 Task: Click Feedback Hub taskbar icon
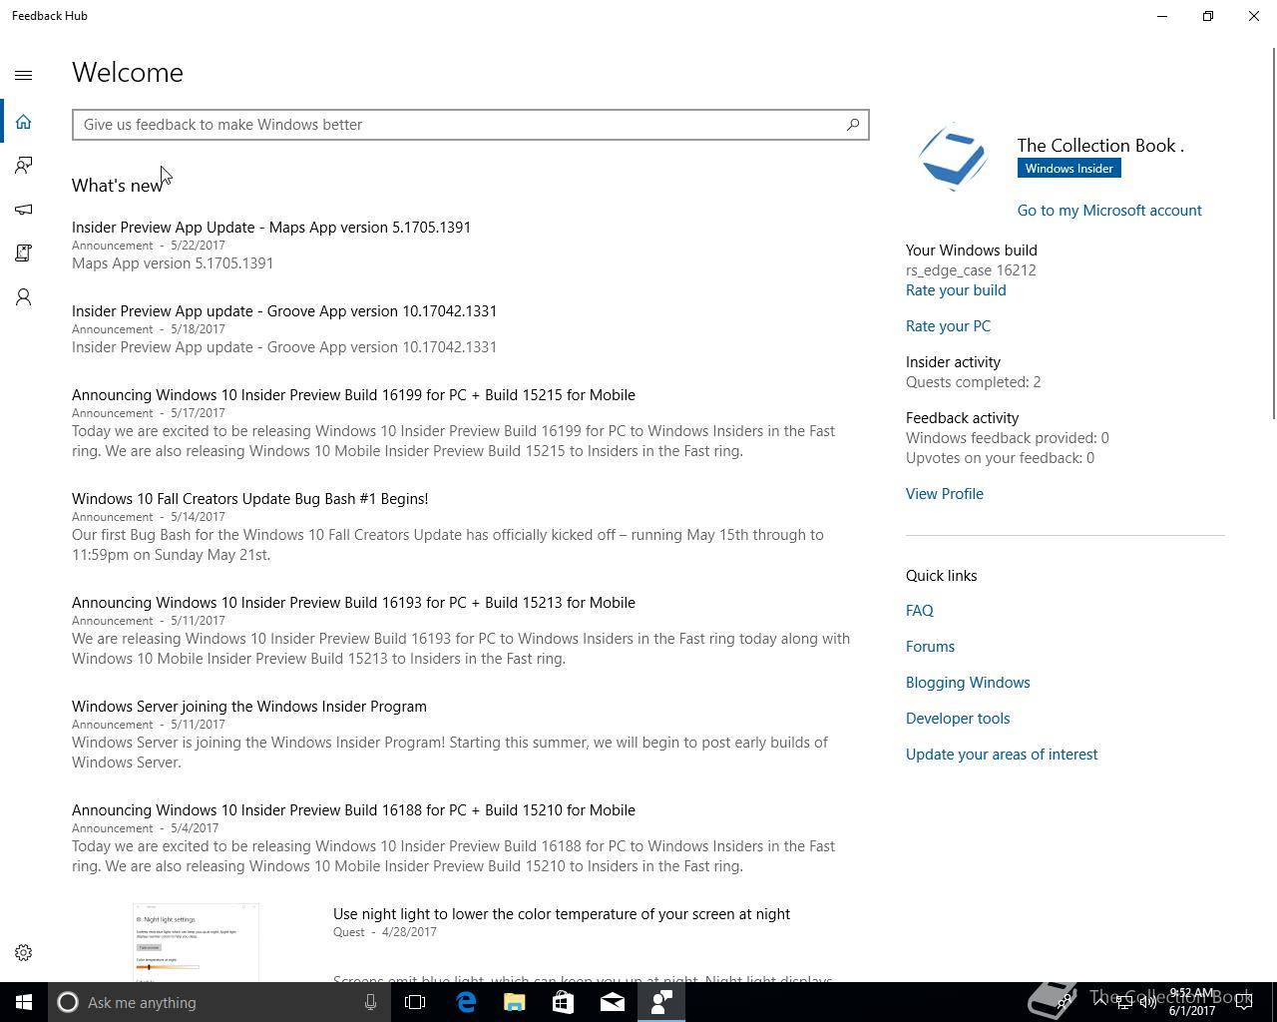661,1002
